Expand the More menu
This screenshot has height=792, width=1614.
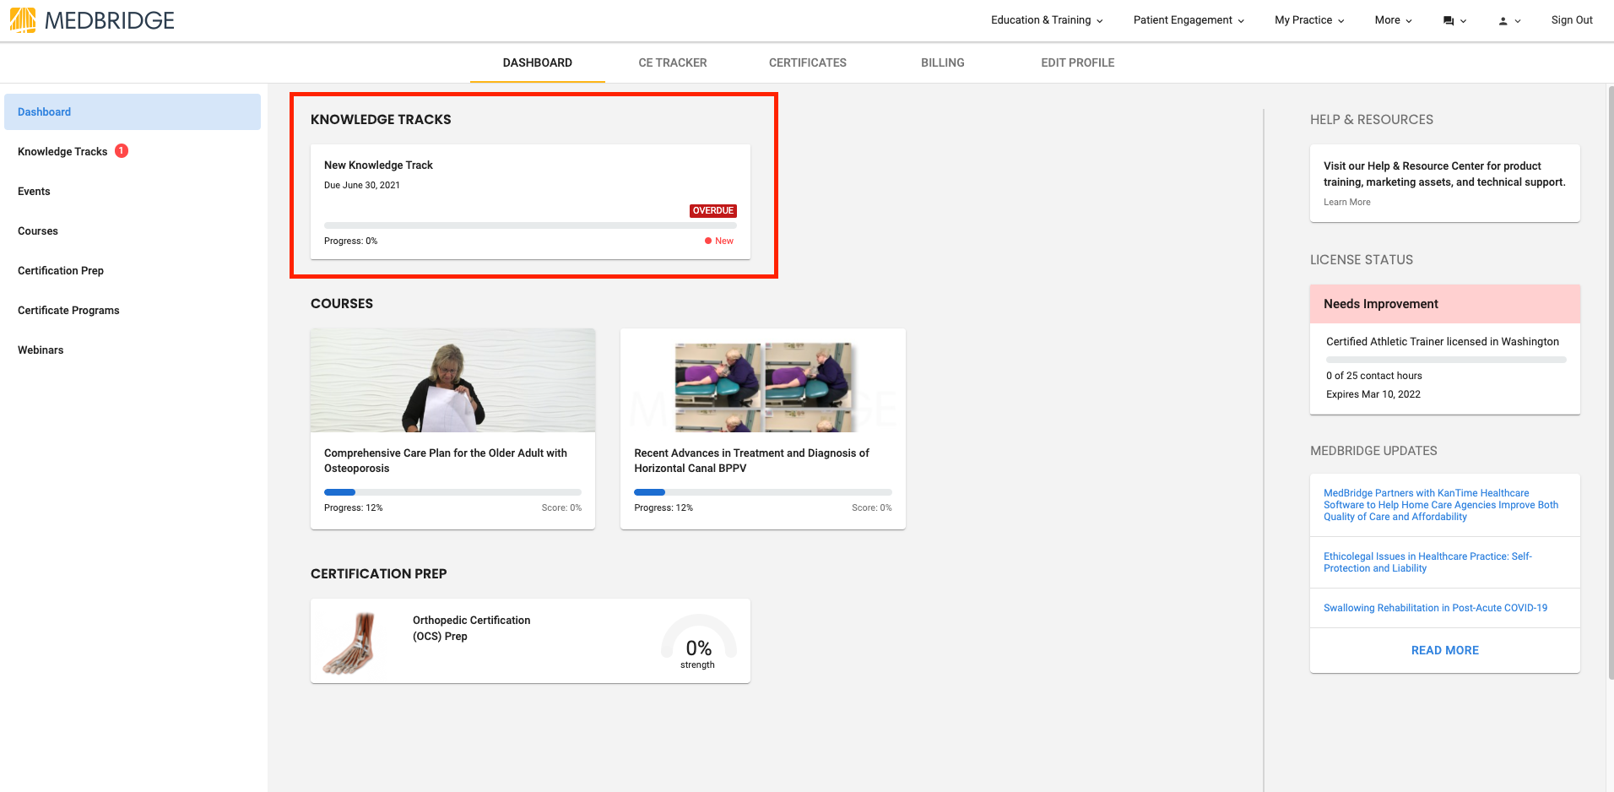pos(1393,20)
